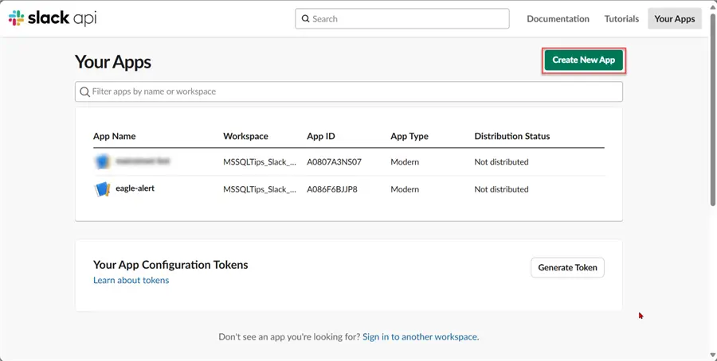Click the Workspace column header
The height and width of the screenshot is (361, 717).
pyautogui.click(x=245, y=136)
